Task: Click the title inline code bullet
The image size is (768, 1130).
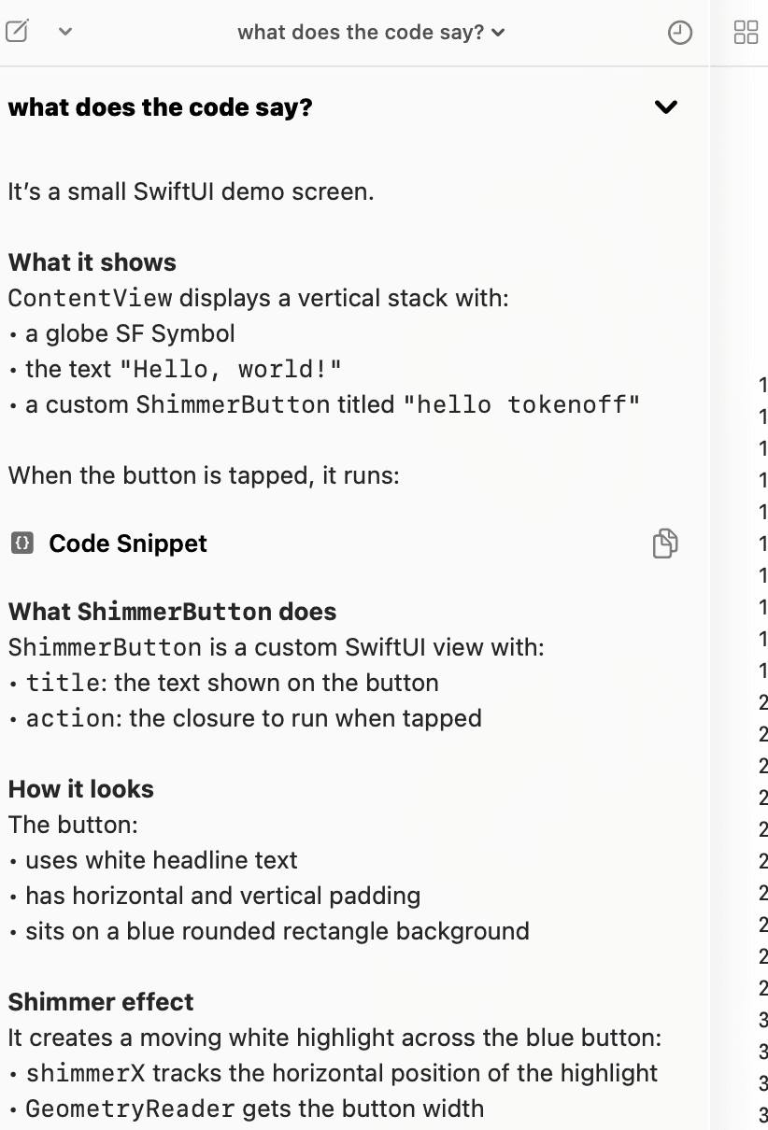Action: 62,683
